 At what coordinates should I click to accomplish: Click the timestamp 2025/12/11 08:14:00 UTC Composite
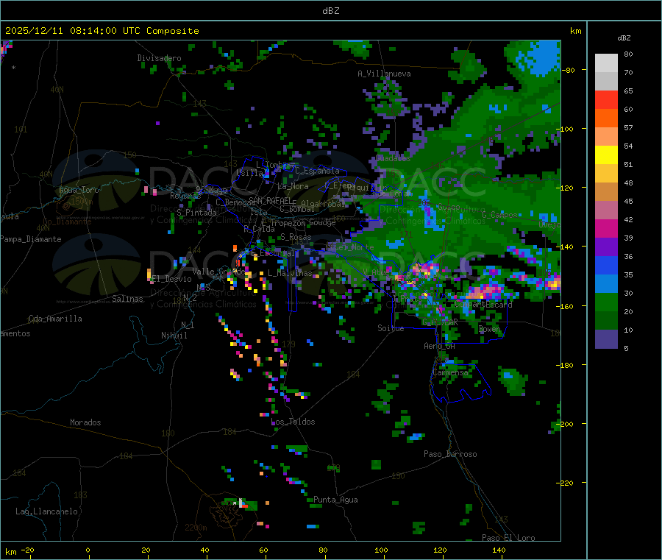coord(102,31)
